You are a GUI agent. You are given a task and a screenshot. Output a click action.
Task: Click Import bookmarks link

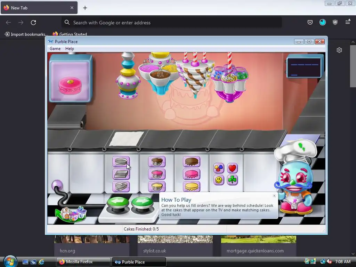coord(26,34)
